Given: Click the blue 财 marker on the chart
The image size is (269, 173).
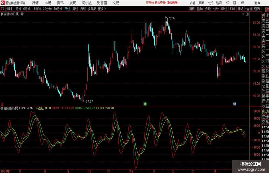Looking at the screenshot, I should coord(235,104).
